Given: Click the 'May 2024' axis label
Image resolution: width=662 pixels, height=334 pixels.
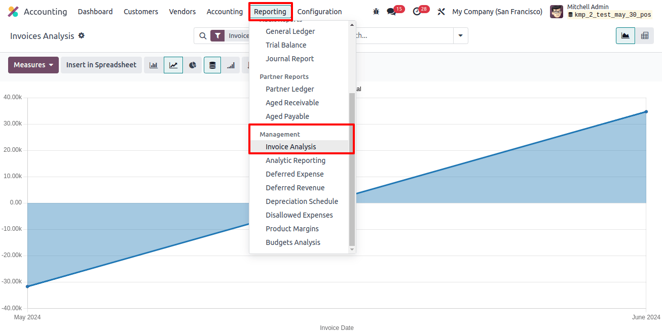Looking at the screenshot, I should click(x=27, y=317).
